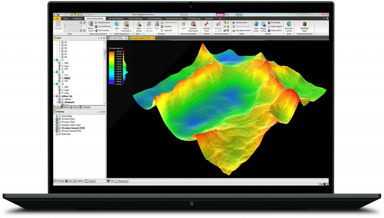Toggle the W8 well checkbox
The image size is (384, 218).
click(62, 57)
